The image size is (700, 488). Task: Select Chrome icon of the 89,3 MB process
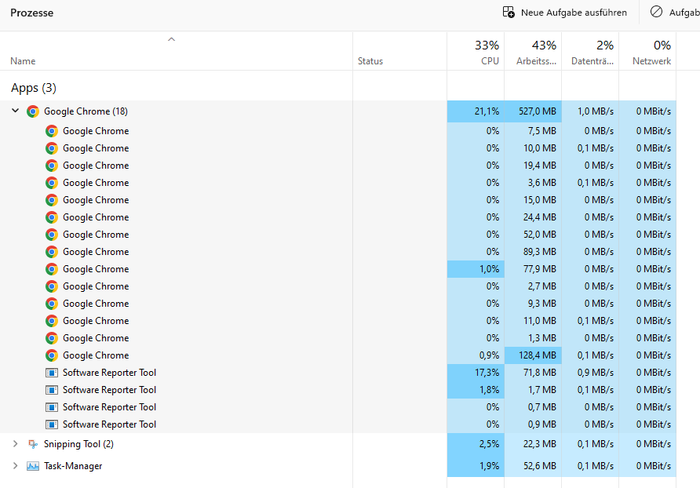[52, 252]
